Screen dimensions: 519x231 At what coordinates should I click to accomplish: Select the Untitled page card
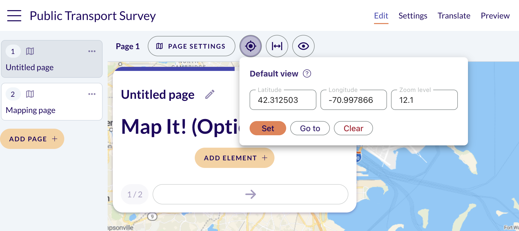(x=52, y=59)
